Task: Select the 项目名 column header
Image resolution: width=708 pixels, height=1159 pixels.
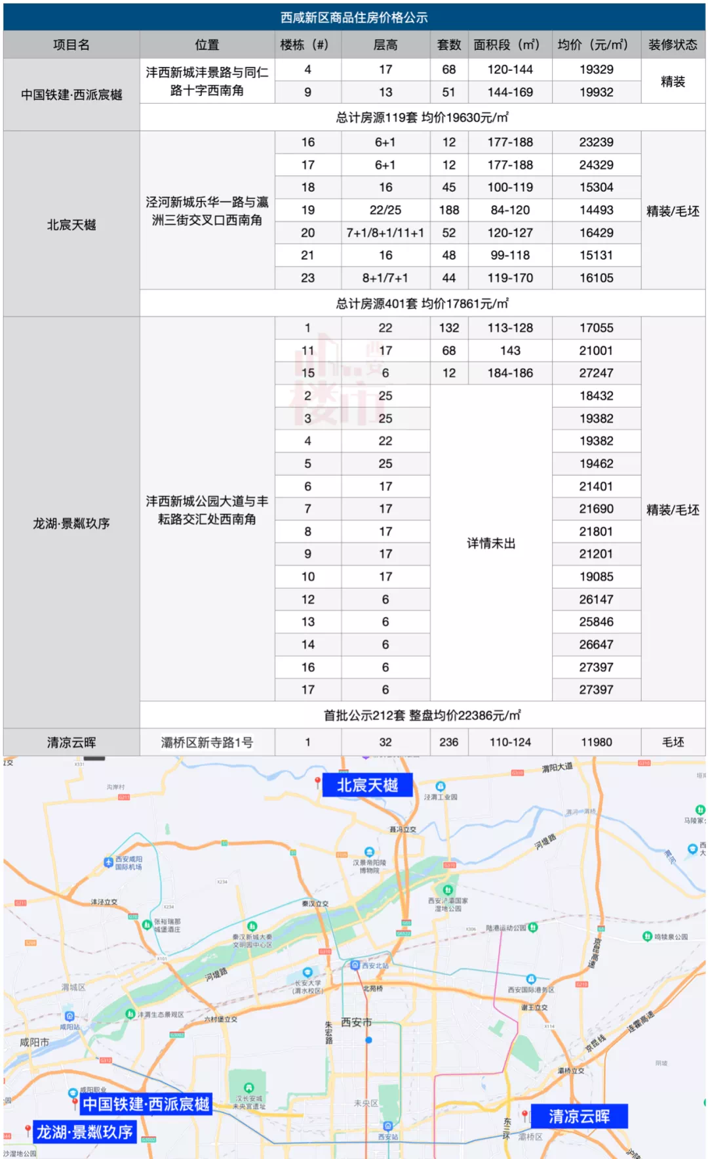Action: click(x=71, y=45)
